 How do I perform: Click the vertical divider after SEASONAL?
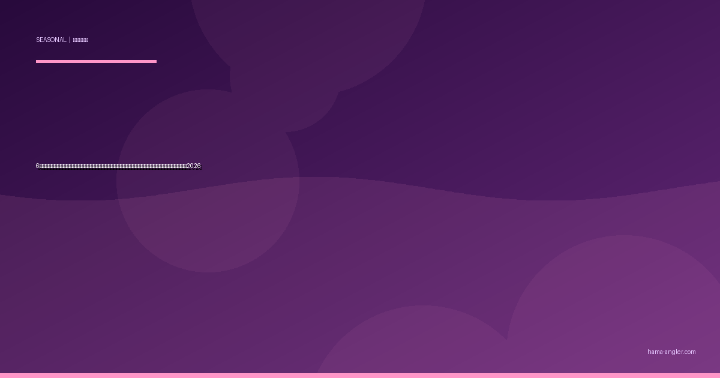(x=70, y=40)
